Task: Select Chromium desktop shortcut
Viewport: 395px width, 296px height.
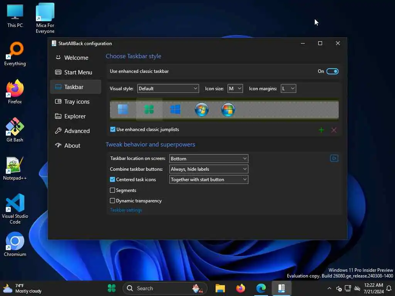Action: [x=15, y=244]
